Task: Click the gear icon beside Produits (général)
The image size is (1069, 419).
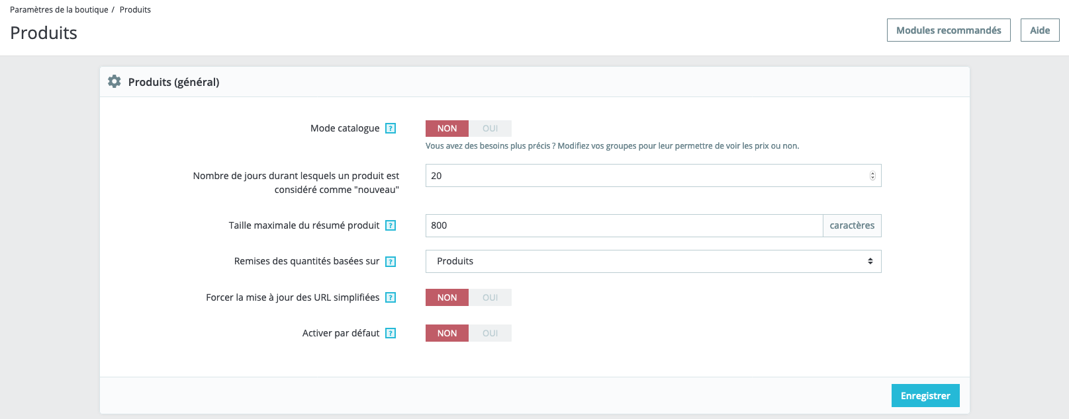Action: [x=115, y=81]
